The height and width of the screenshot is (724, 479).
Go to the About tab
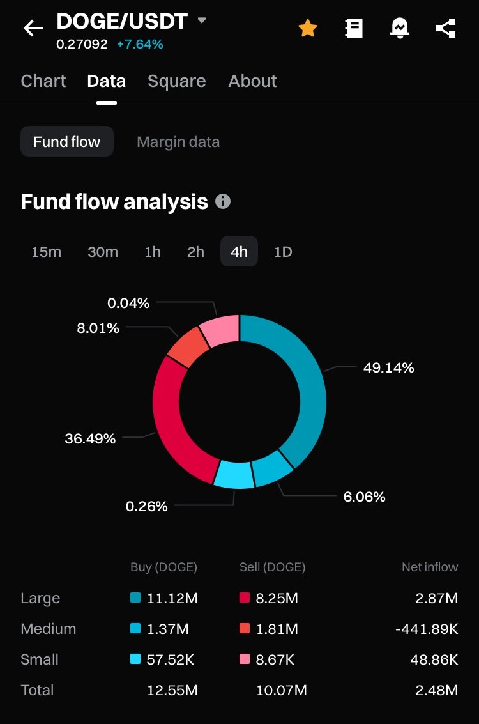[252, 81]
